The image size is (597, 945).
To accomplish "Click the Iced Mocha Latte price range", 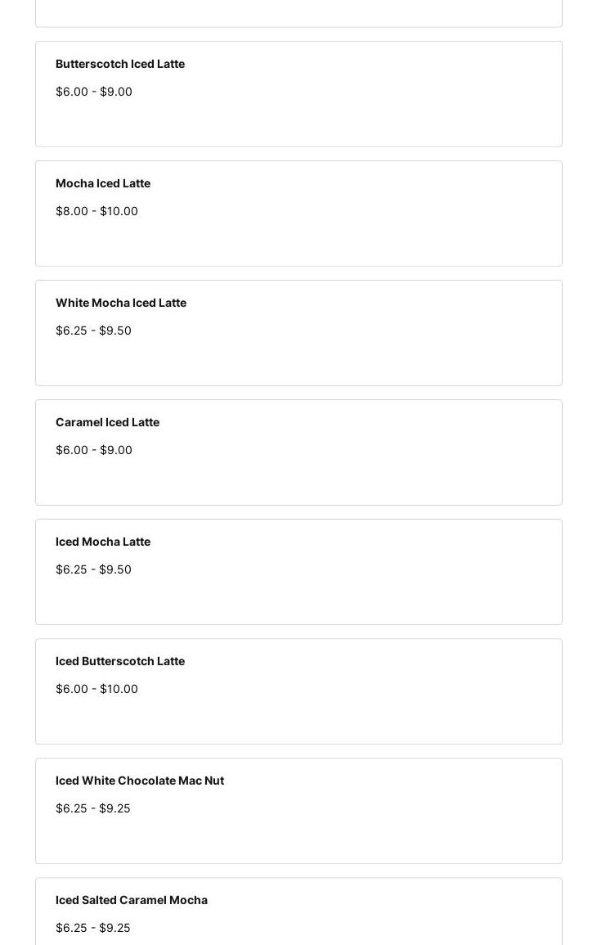I will coord(93,569).
